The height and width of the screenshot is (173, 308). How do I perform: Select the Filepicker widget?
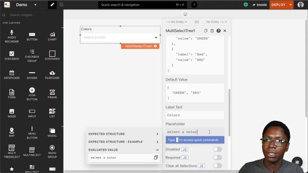(52, 75)
